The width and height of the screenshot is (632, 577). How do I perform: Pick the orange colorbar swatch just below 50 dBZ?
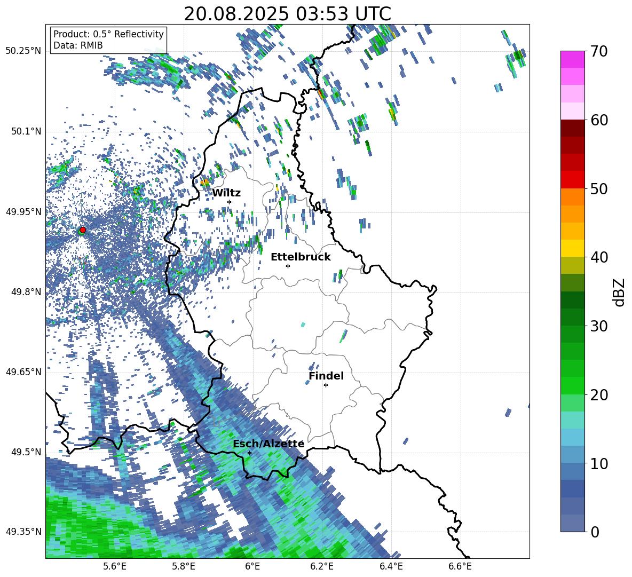[572, 196]
